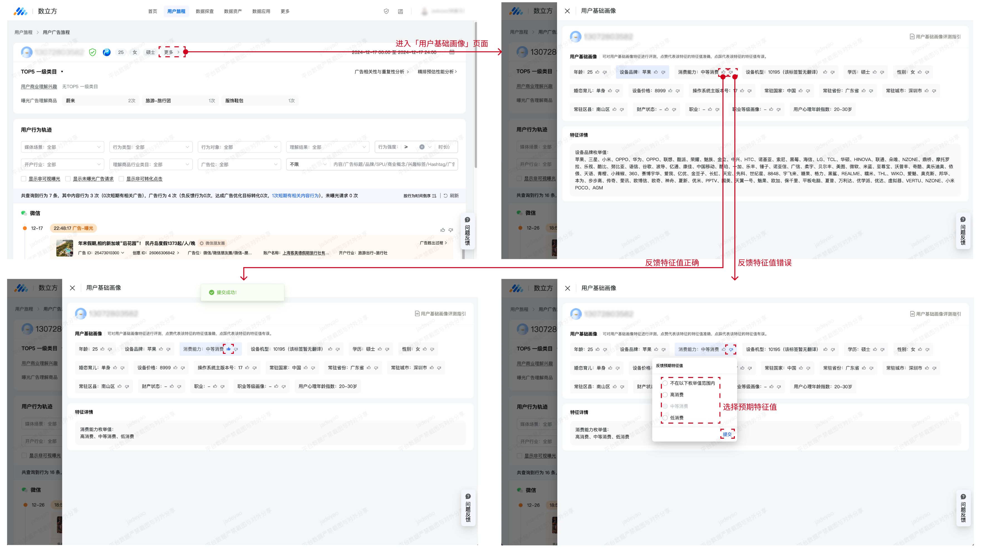Open the calendar icon next to the date range
Image resolution: width=981 pixels, height=548 pixels.
click(452, 52)
